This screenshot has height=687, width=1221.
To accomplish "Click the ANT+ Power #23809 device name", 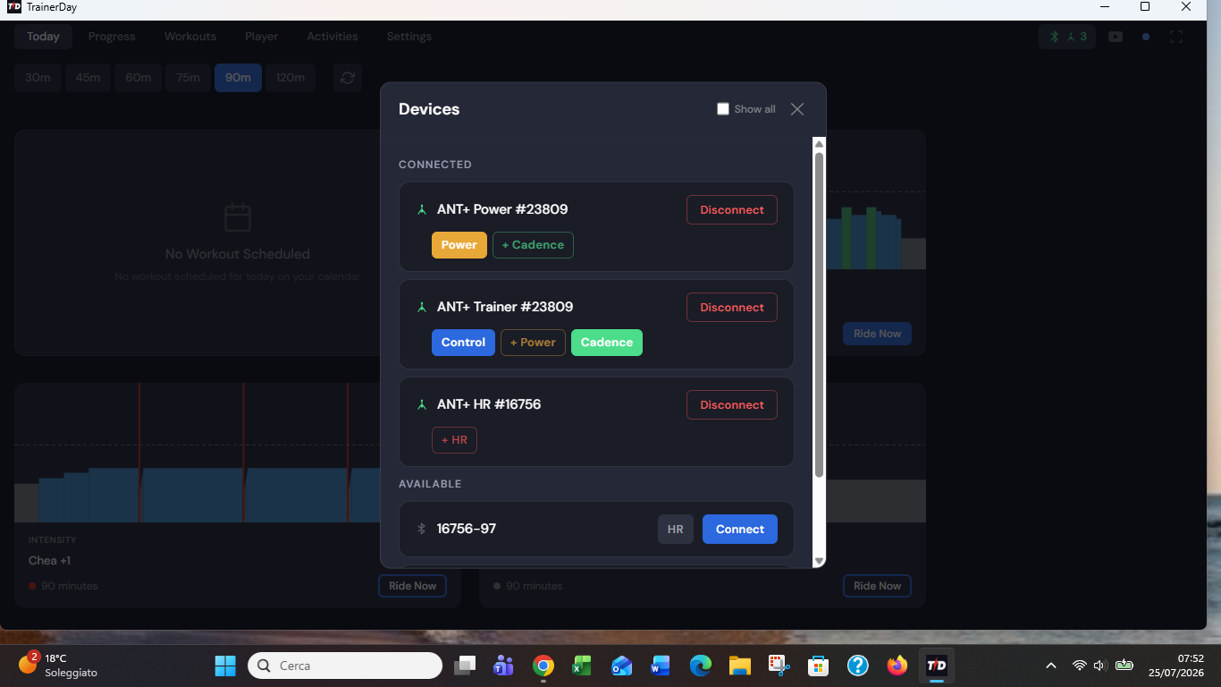I will (502, 210).
